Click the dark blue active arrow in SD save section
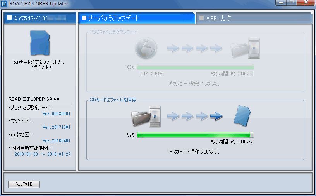This screenshot has width=316, height=196. pos(216,116)
